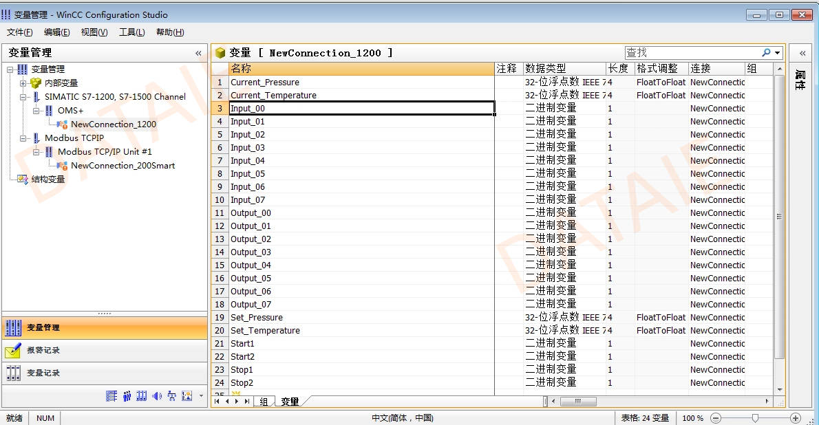819x425 pixels.
Task: Click the SIMATIC S7-1200 channel icon
Action: (x=36, y=96)
